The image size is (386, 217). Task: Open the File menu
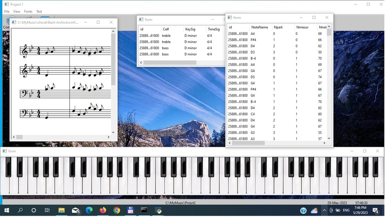7,11
